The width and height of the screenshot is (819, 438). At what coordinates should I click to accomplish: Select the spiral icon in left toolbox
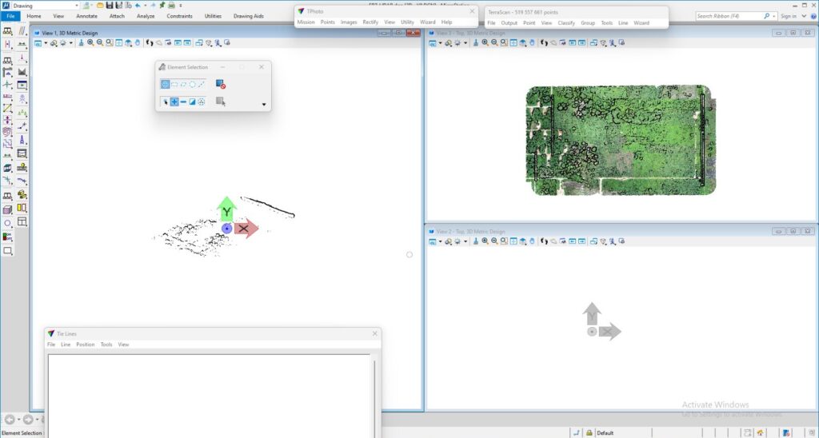coord(7,132)
